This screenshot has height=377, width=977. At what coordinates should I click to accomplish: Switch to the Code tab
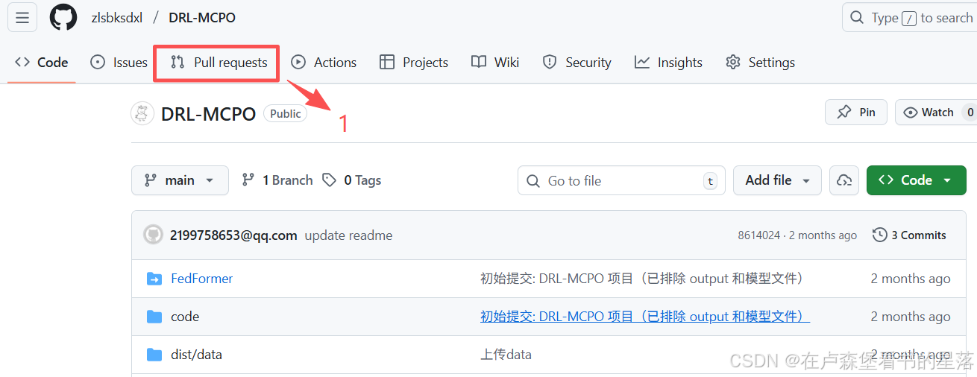pos(42,63)
